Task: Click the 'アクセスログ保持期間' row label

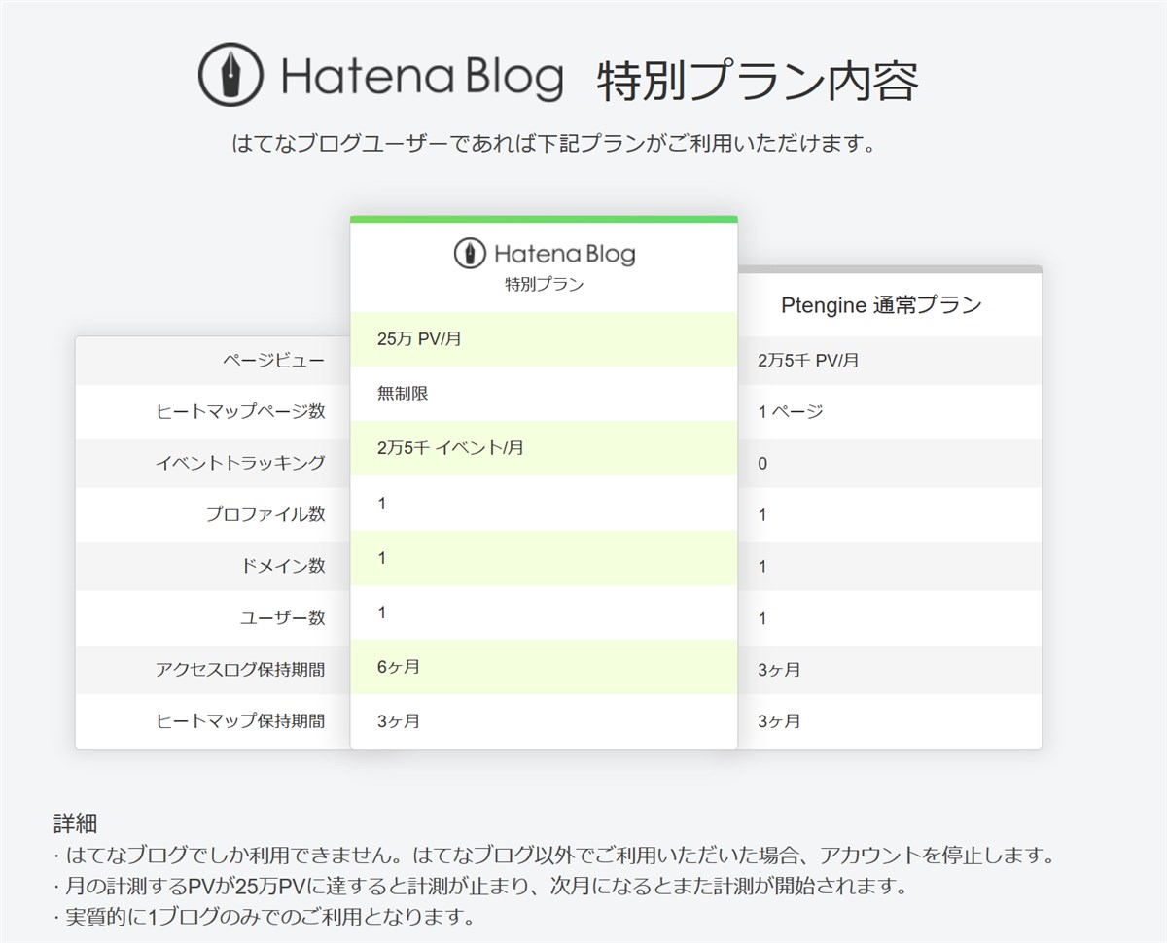Action: (x=240, y=670)
